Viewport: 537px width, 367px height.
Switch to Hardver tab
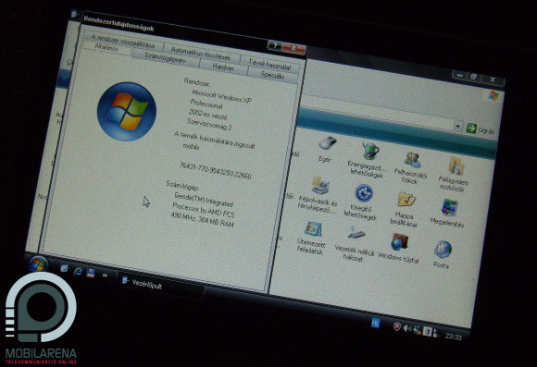point(222,67)
